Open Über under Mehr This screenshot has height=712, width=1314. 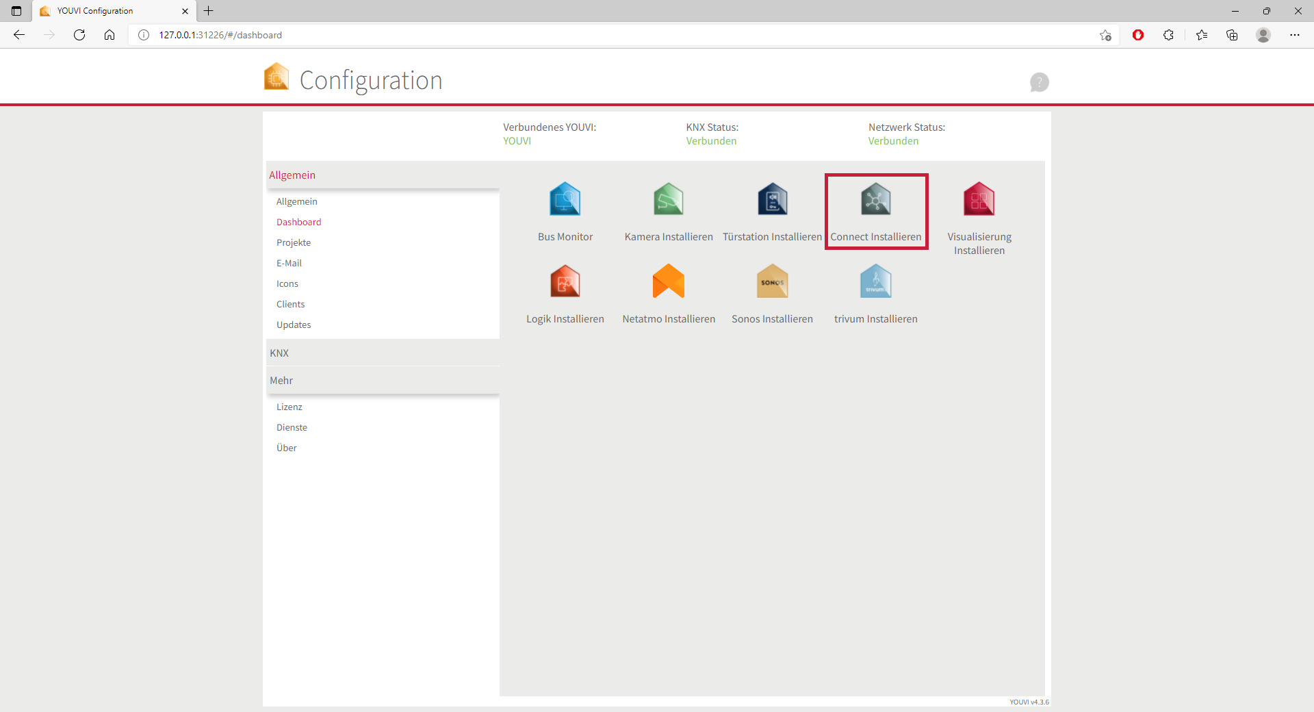pyautogui.click(x=287, y=448)
